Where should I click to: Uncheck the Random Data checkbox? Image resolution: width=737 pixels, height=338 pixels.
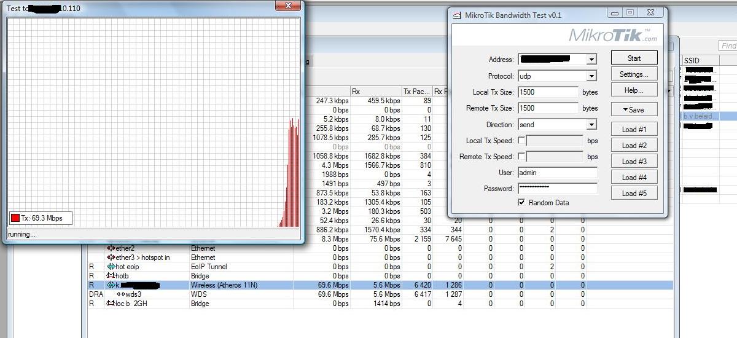521,203
